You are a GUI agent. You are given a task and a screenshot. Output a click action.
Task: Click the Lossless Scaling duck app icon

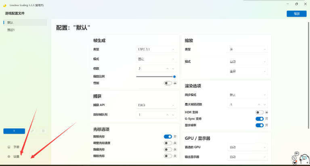pyautogui.click(x=4, y=5)
